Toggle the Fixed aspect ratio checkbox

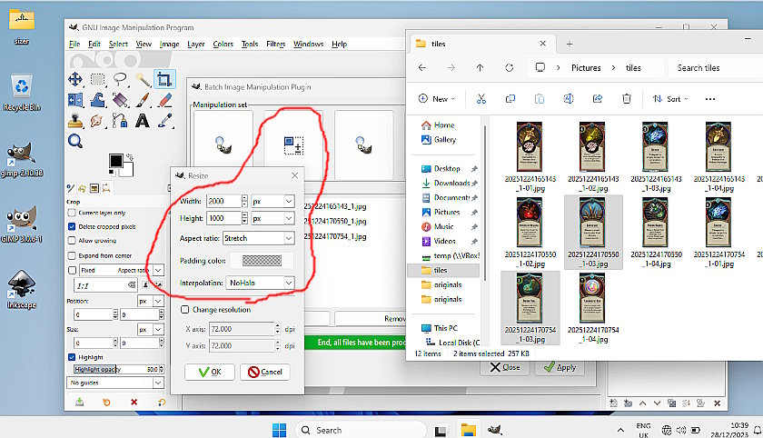[72, 270]
